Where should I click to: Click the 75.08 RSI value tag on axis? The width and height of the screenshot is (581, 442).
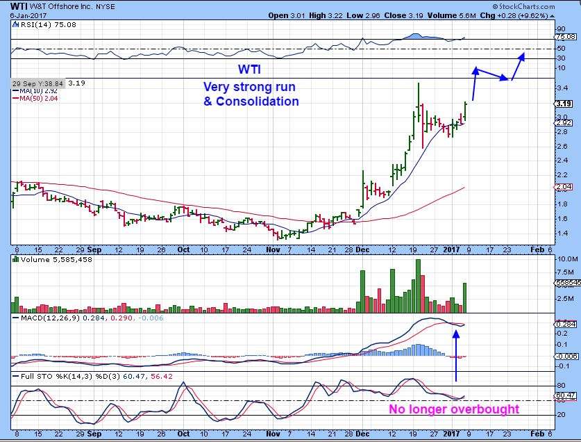point(566,37)
